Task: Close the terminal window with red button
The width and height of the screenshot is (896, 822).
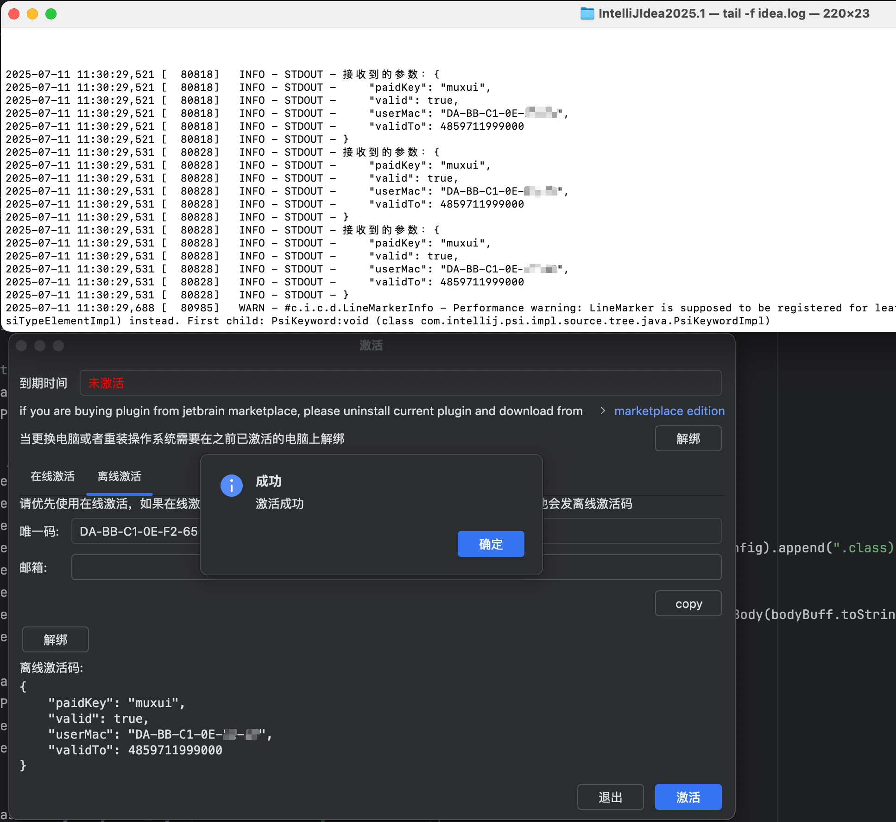Action: click(x=14, y=14)
